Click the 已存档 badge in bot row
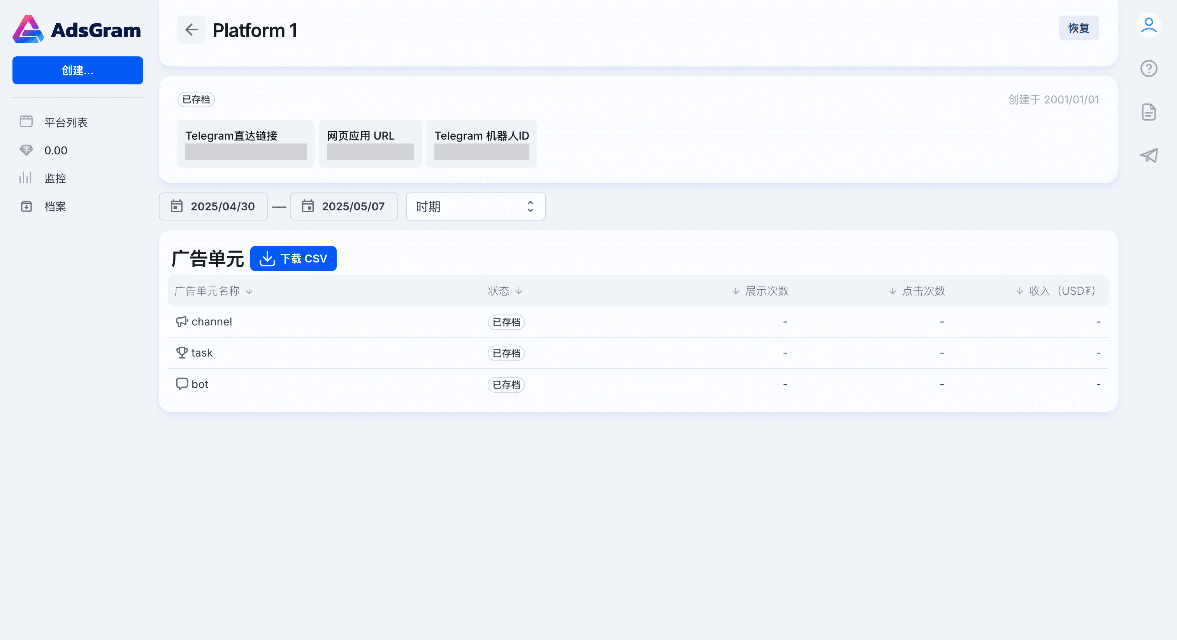 point(506,385)
